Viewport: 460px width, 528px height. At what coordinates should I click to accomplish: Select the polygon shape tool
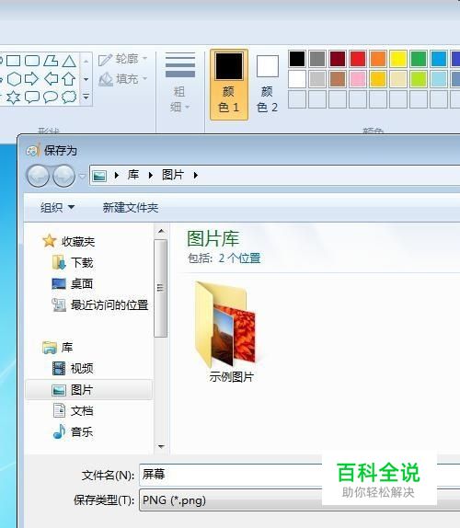pyautogui.click(x=51, y=61)
